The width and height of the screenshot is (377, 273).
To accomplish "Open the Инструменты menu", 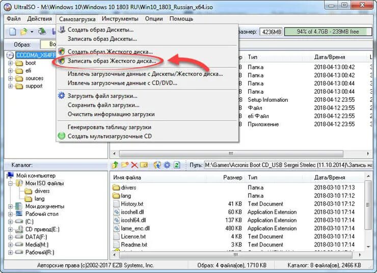I will click(120, 19).
